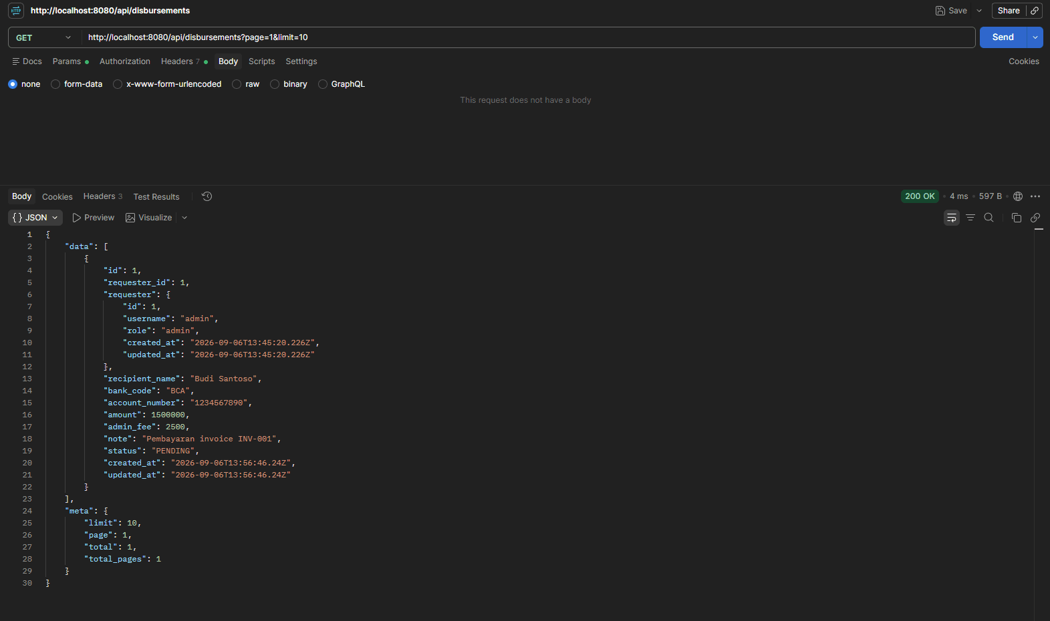Click the HTTP request type icon
The height and width of the screenshot is (621, 1050).
(x=16, y=11)
